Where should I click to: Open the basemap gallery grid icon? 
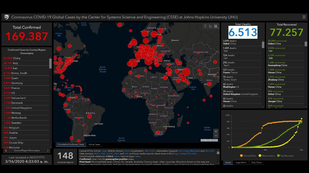tap(215, 26)
